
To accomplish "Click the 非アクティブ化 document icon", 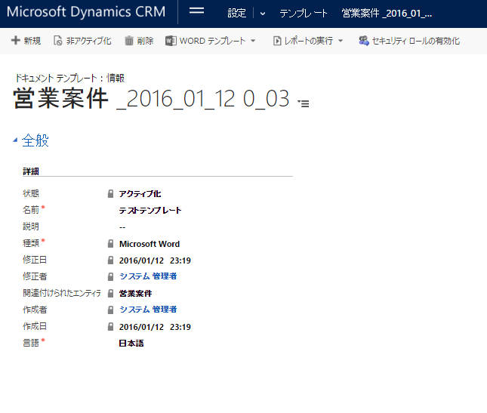I will [x=58, y=41].
